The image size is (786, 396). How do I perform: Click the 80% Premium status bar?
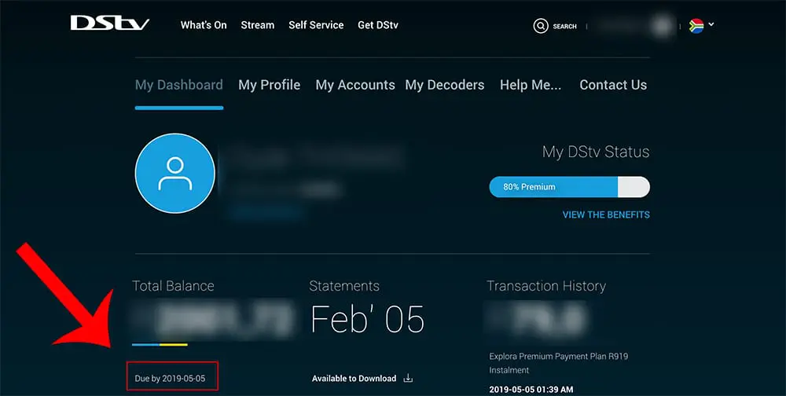pyautogui.click(x=569, y=186)
